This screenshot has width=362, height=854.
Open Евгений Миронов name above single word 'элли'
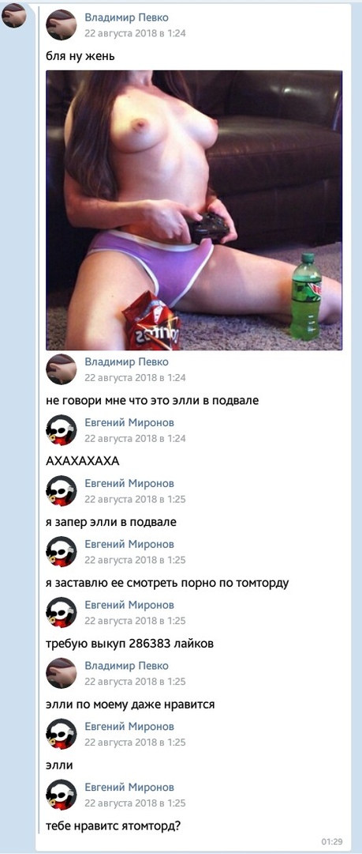point(129,727)
